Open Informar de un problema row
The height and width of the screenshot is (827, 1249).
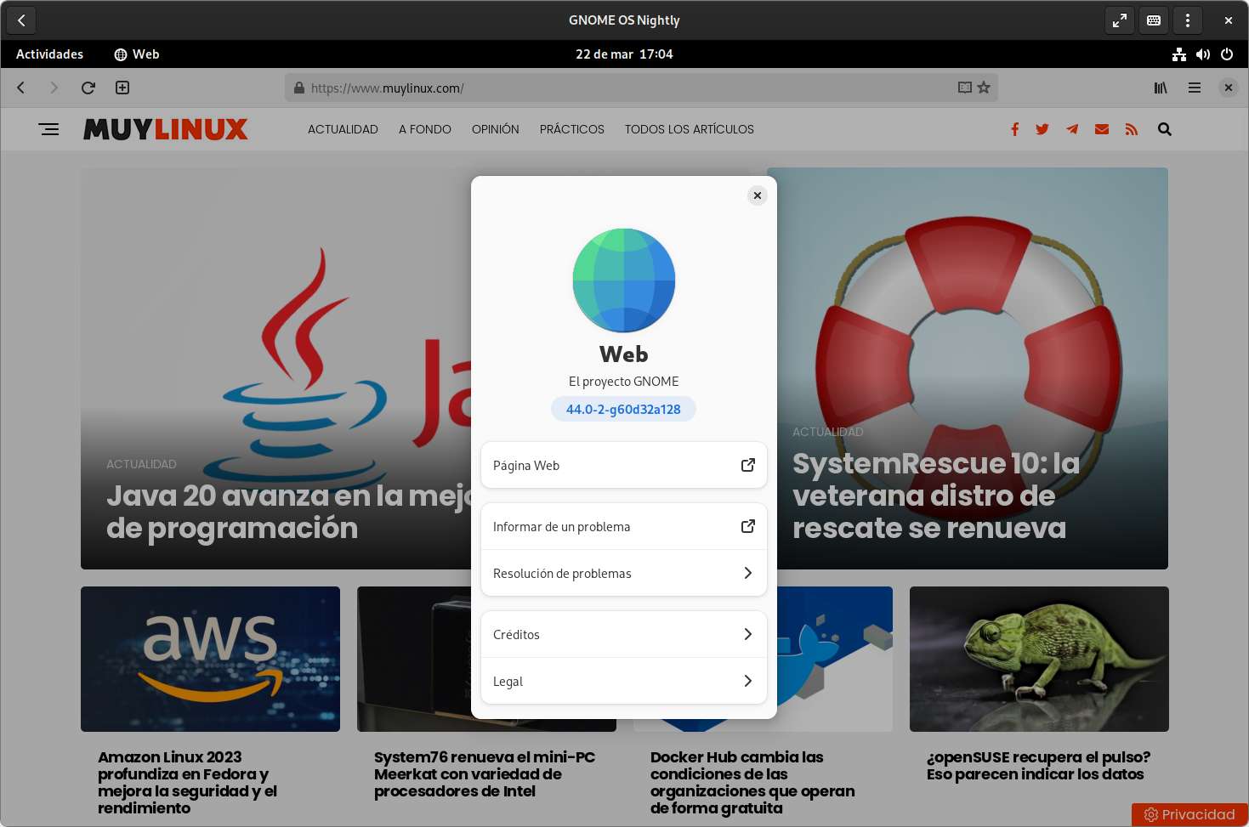pyautogui.click(x=624, y=526)
